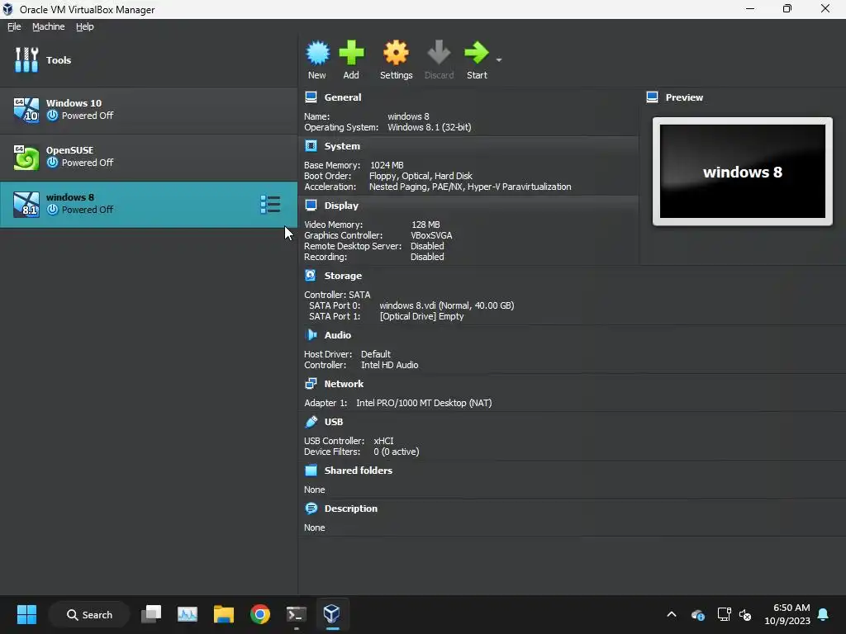Select the Windows 10 virtual machine icon

pyautogui.click(x=26, y=110)
